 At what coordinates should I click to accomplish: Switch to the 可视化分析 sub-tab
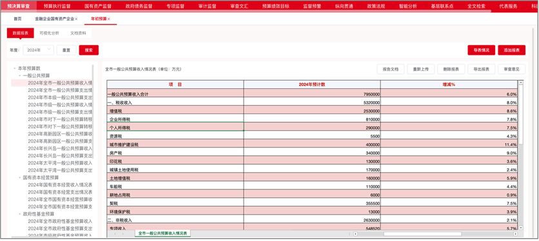(x=49, y=33)
